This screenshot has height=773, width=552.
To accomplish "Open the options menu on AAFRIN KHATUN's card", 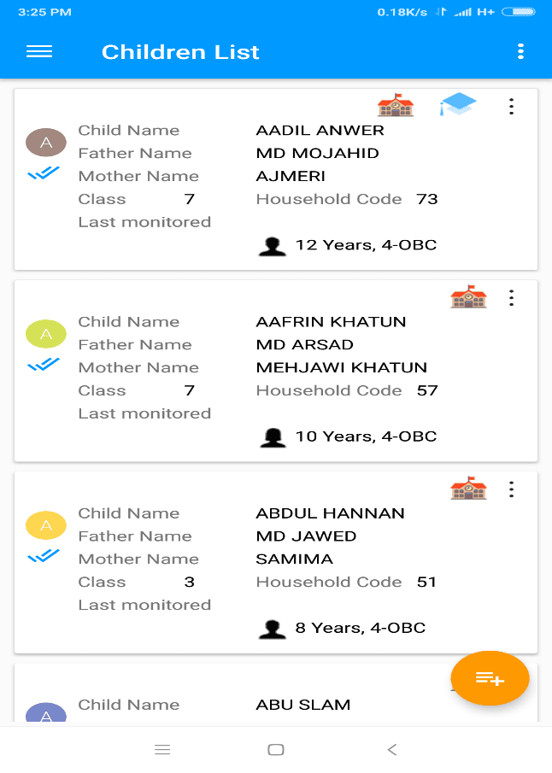I will tap(511, 298).
